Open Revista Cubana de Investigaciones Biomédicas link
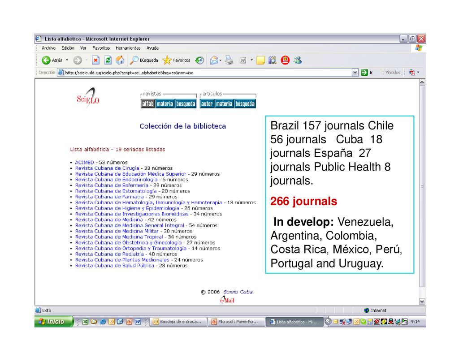The height and width of the screenshot is (344, 459). pyautogui.click(x=132, y=214)
